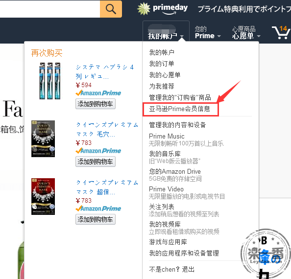Screen dimensions: 291x279
Task: Add the 毛穴 mask to cart
Action: coord(96,162)
